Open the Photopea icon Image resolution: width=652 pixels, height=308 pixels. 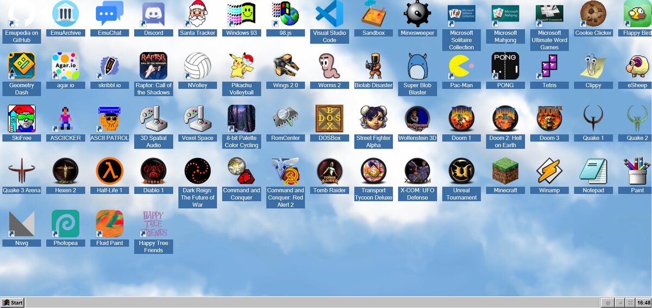[x=66, y=223]
